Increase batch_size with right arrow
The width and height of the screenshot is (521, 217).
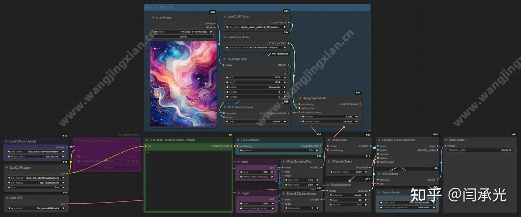(x=318, y=208)
